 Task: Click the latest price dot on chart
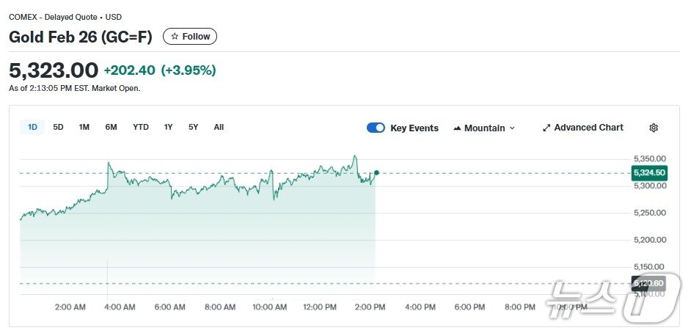(376, 173)
